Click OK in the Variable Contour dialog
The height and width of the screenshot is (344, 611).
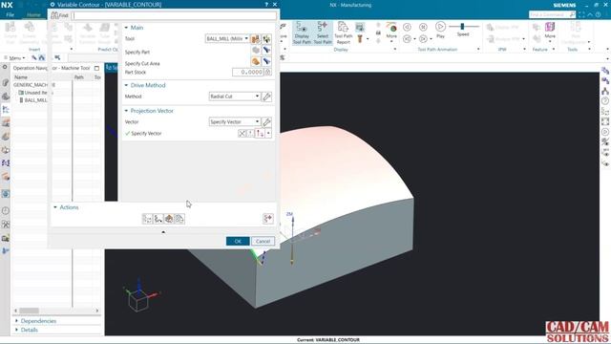tap(238, 242)
